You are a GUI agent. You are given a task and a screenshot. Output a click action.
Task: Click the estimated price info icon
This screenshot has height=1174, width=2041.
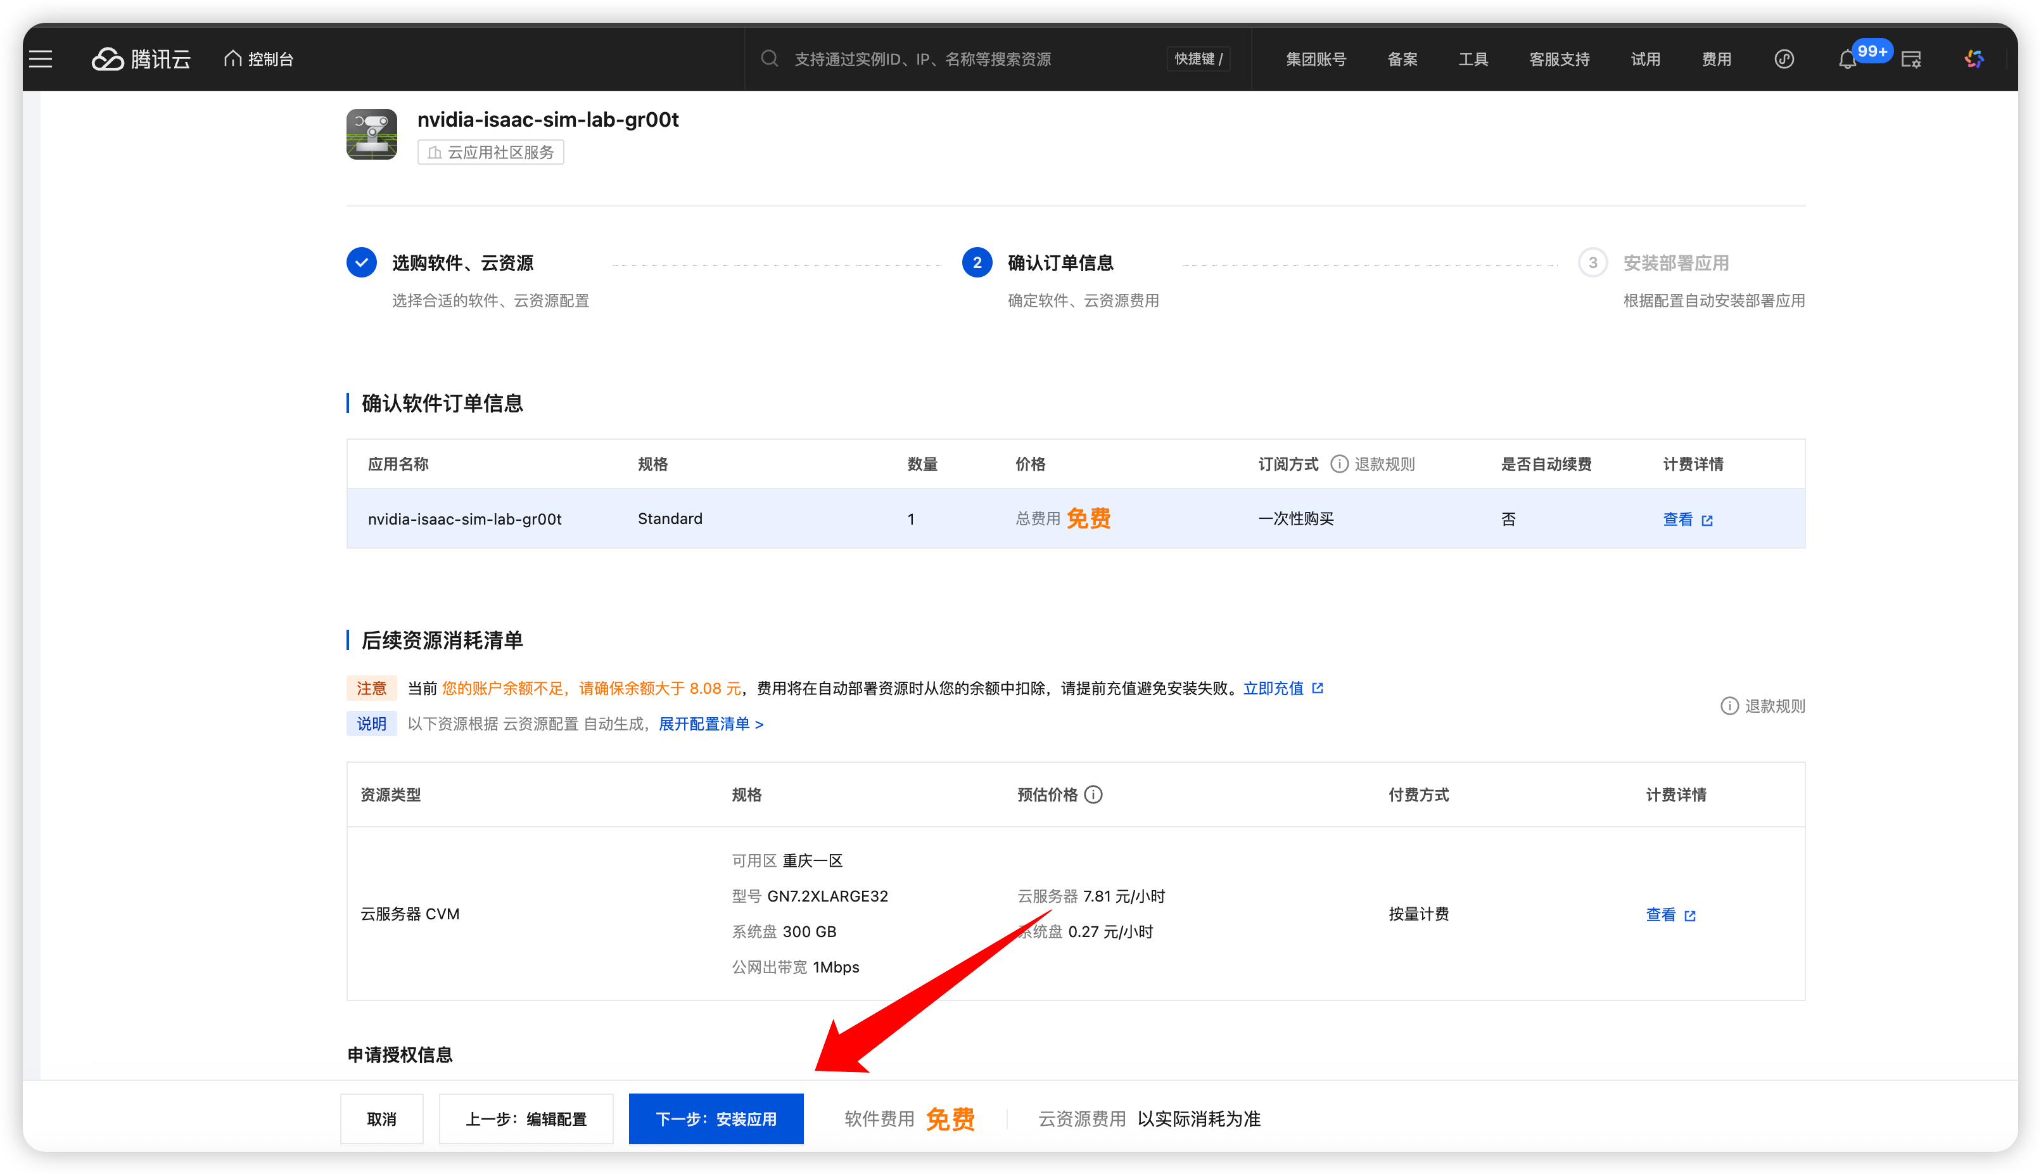pyautogui.click(x=1093, y=794)
